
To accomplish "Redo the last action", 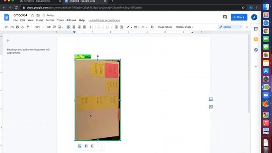I will (12, 27).
